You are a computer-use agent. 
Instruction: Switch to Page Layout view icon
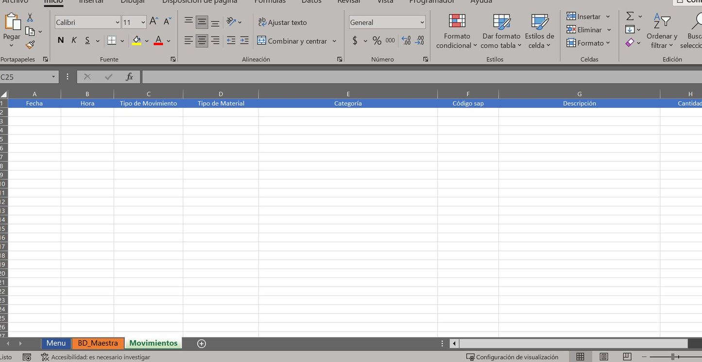[x=604, y=357]
